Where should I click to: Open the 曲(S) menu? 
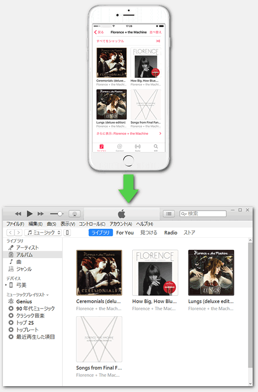pyautogui.click(x=52, y=224)
